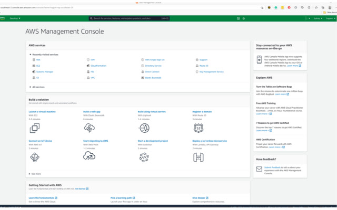The image size is (337, 210).
Task: Click the feedback envelope icon
Action: [259, 169]
